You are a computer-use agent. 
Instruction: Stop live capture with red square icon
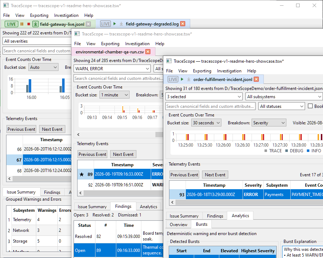pos(29,24)
